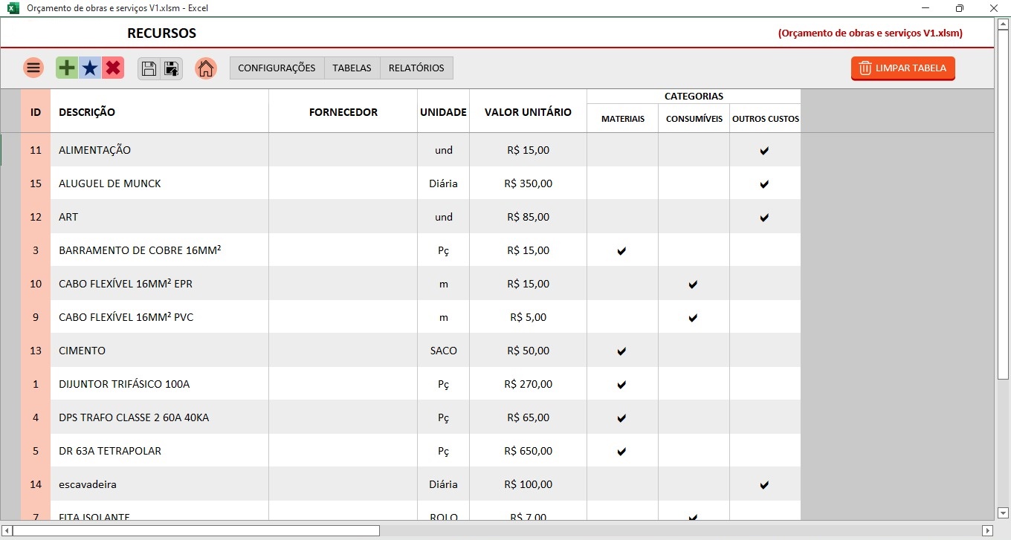1011x540 pixels.
Task: Select the CIMENTO description cell
Action: click(159, 351)
